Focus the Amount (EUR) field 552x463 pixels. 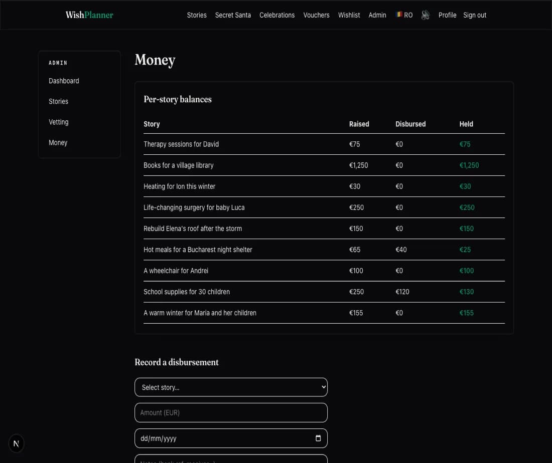tap(231, 413)
